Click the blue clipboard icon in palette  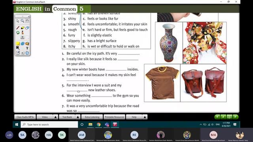point(27,53)
